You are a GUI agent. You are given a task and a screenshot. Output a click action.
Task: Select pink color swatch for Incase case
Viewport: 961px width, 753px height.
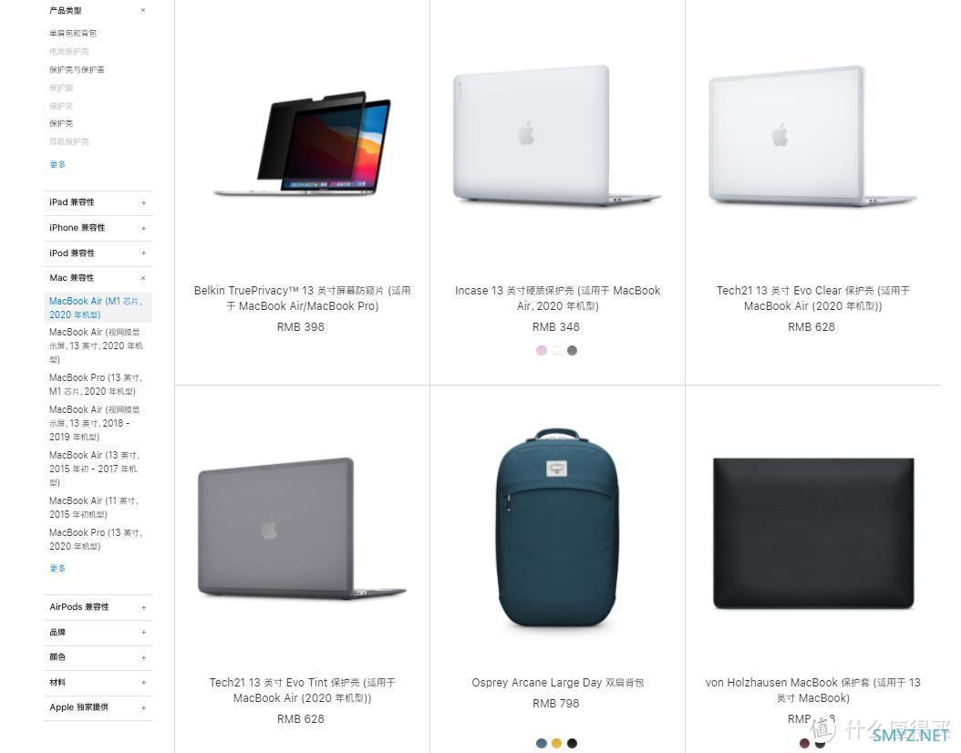click(x=542, y=350)
